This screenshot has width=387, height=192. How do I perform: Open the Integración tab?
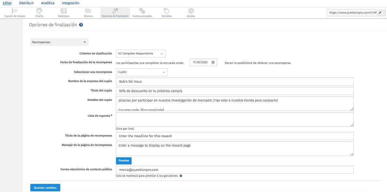point(70,3)
